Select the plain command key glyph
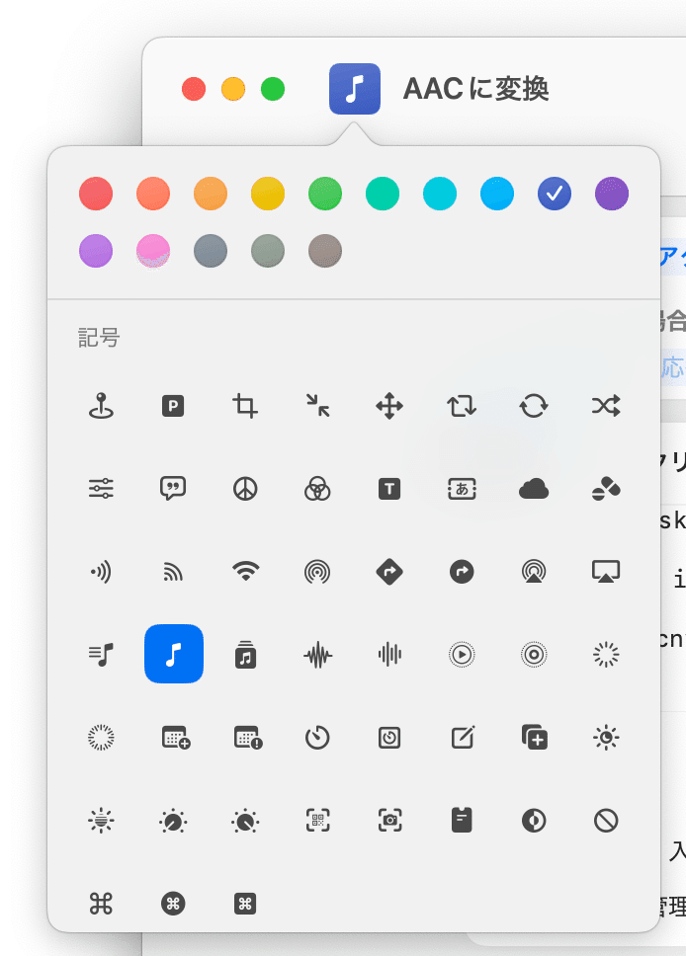The height and width of the screenshot is (956, 686). [101, 904]
